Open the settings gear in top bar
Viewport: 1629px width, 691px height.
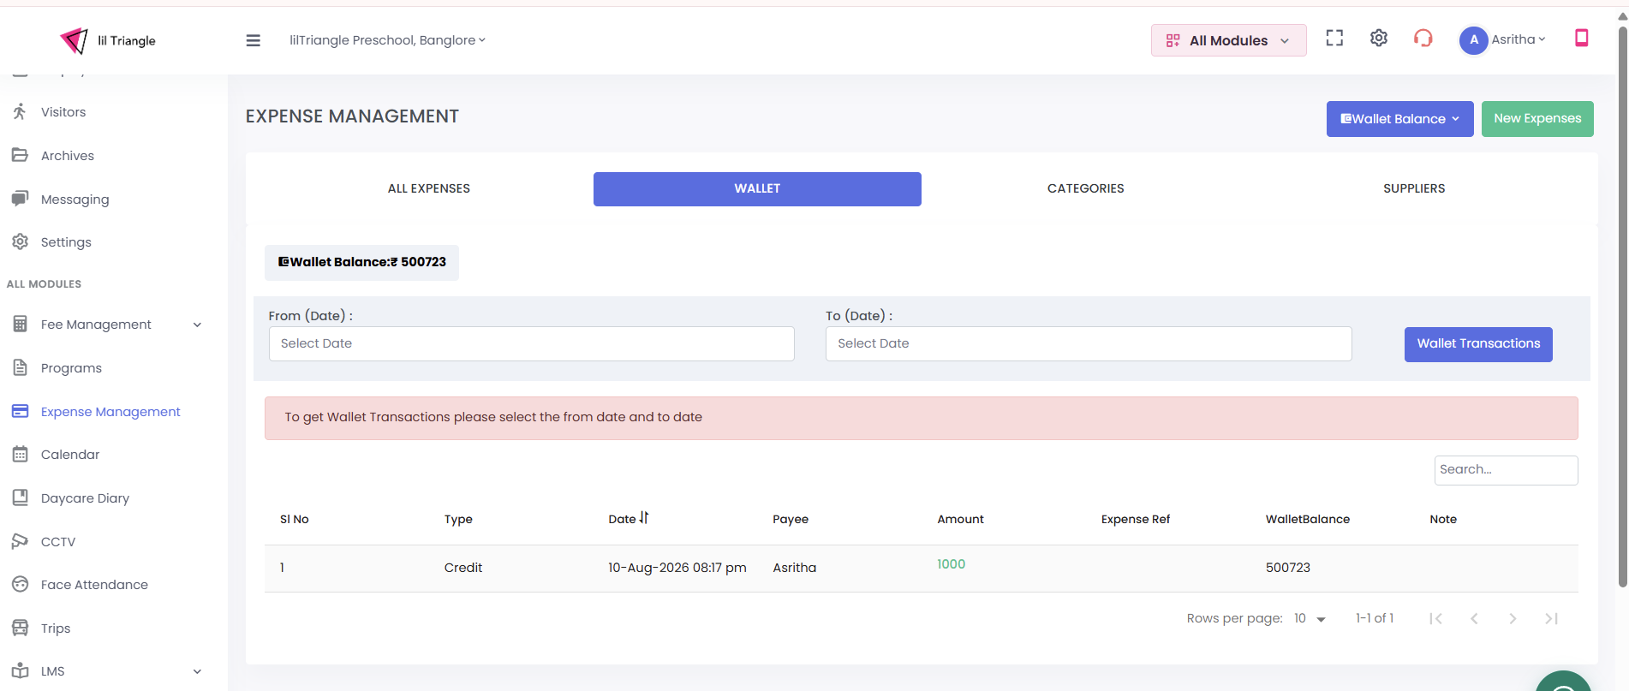[1379, 38]
